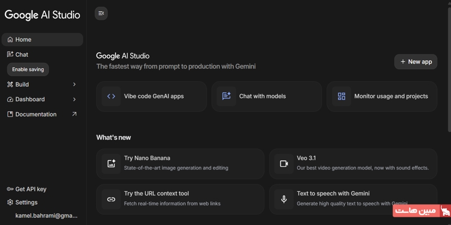Open Try the URL context tool card
The width and height of the screenshot is (451, 225).
(180, 199)
